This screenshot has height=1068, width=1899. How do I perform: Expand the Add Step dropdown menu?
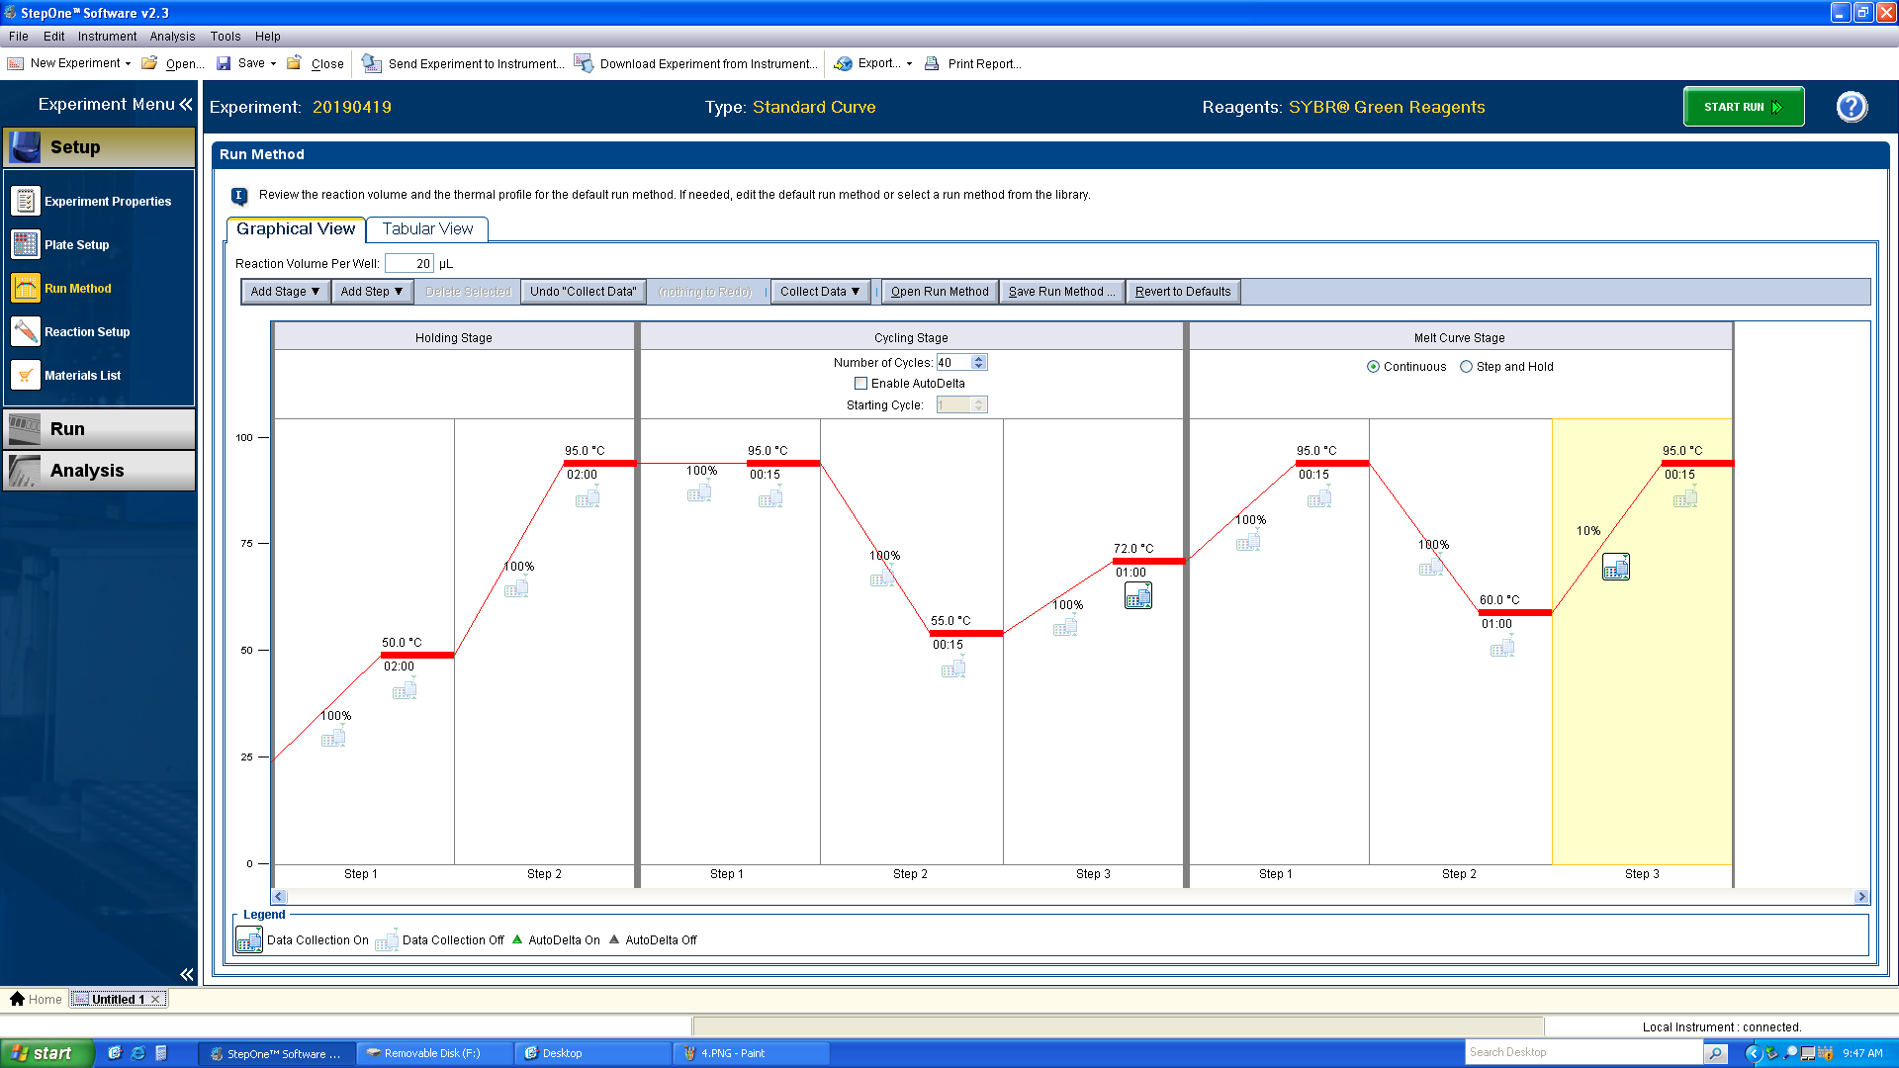point(369,291)
